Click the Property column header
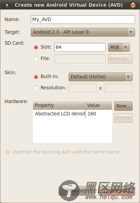 [x=59, y=106]
